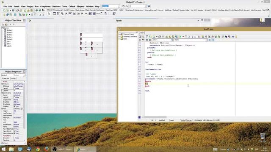Open the Events tab in Object Inspector
This screenshot has height=152, width=271.
tap(13, 79)
